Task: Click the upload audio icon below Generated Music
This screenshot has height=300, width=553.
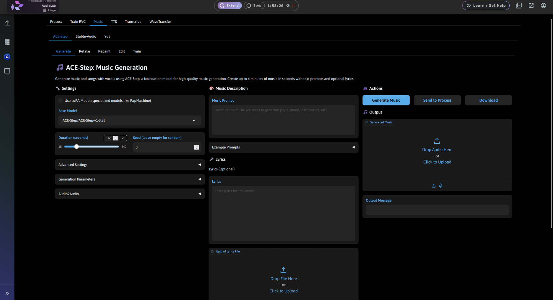Action: click(x=433, y=186)
